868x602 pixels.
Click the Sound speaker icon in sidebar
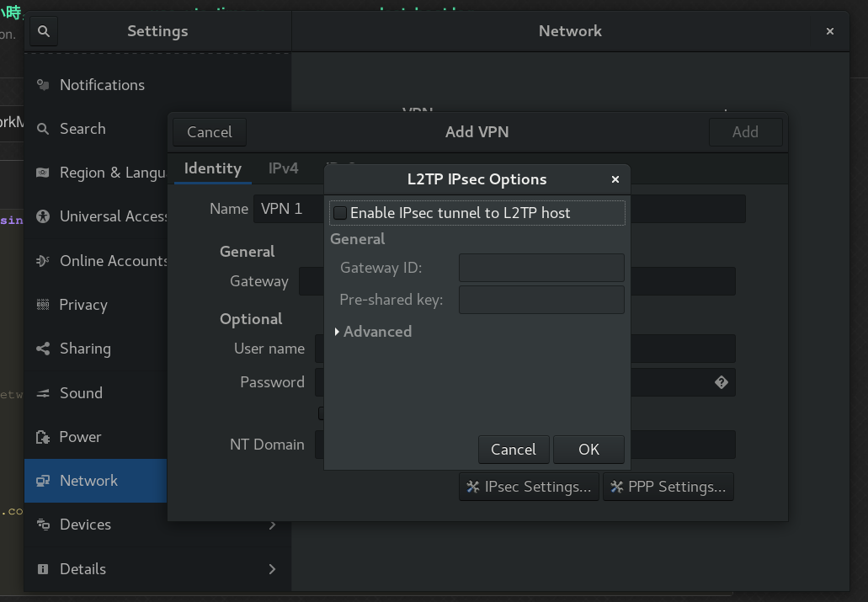coord(43,393)
